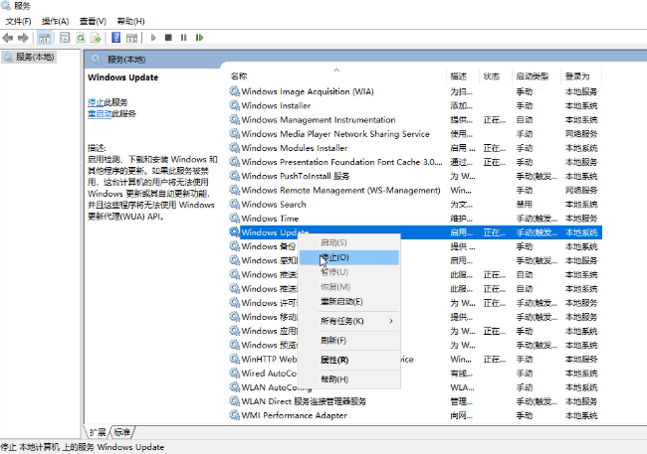The height and width of the screenshot is (454, 647).
Task: Select the Windows 备份 service row
Action: 415,246
